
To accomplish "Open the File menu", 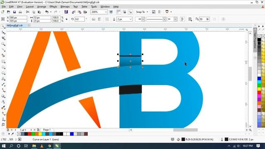I will [x=4, y=7].
